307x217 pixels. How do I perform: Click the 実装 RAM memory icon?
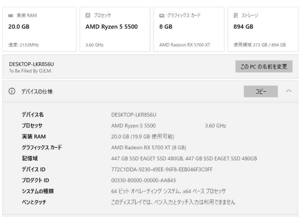click(11, 15)
